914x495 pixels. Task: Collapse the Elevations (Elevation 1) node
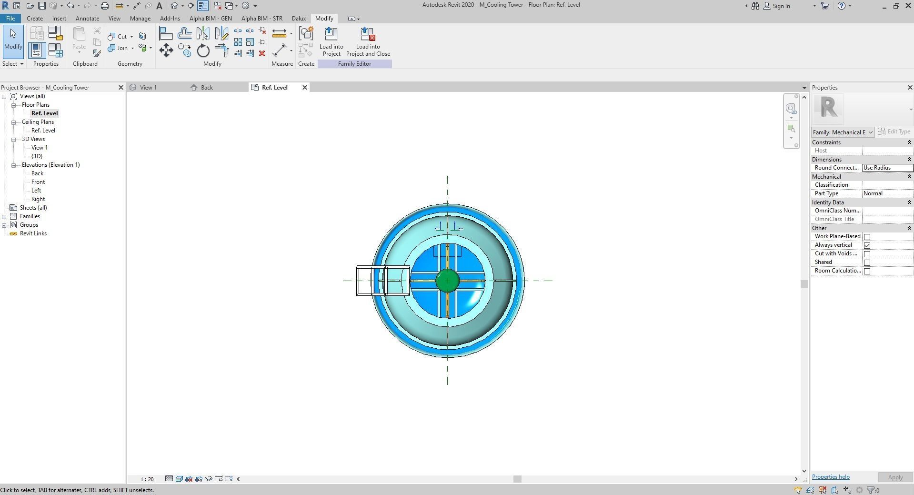pos(14,165)
